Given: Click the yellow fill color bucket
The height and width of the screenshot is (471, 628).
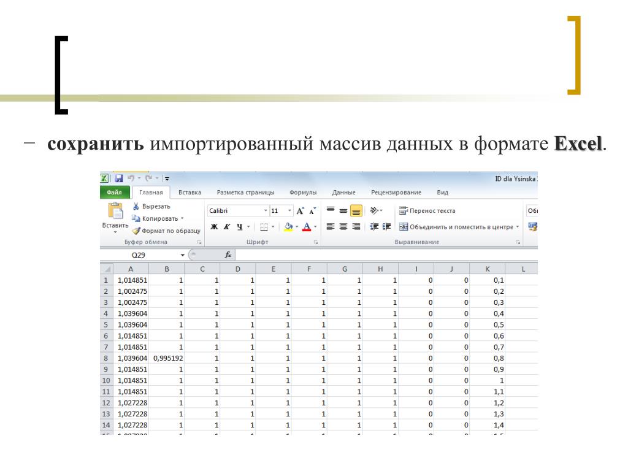Looking at the screenshot, I should (288, 227).
